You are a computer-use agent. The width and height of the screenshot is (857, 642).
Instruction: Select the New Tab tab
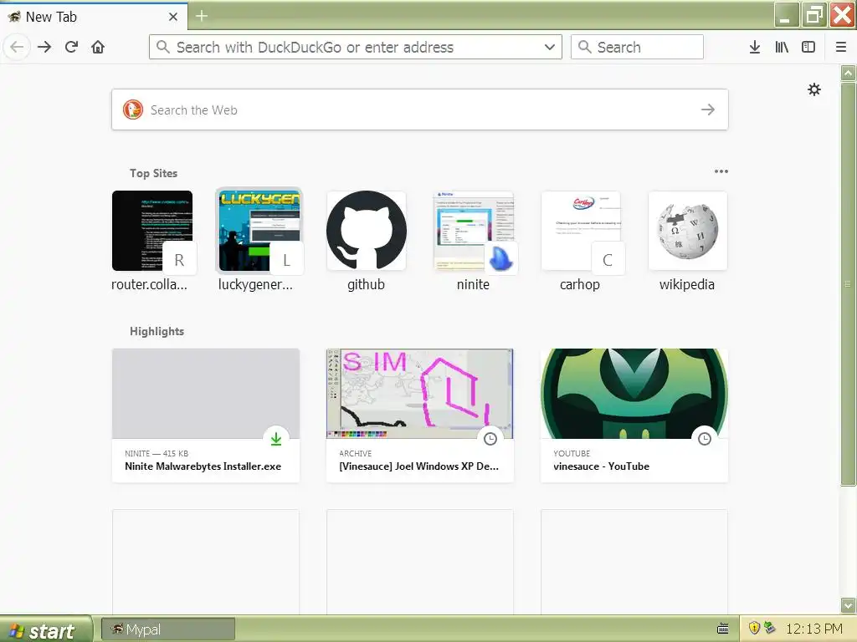click(94, 17)
